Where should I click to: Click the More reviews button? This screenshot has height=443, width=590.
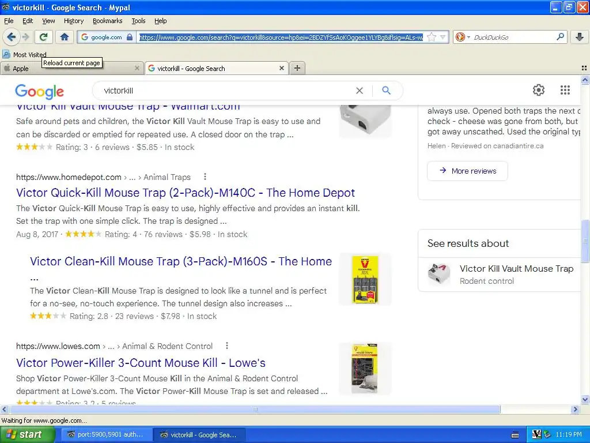[467, 171]
